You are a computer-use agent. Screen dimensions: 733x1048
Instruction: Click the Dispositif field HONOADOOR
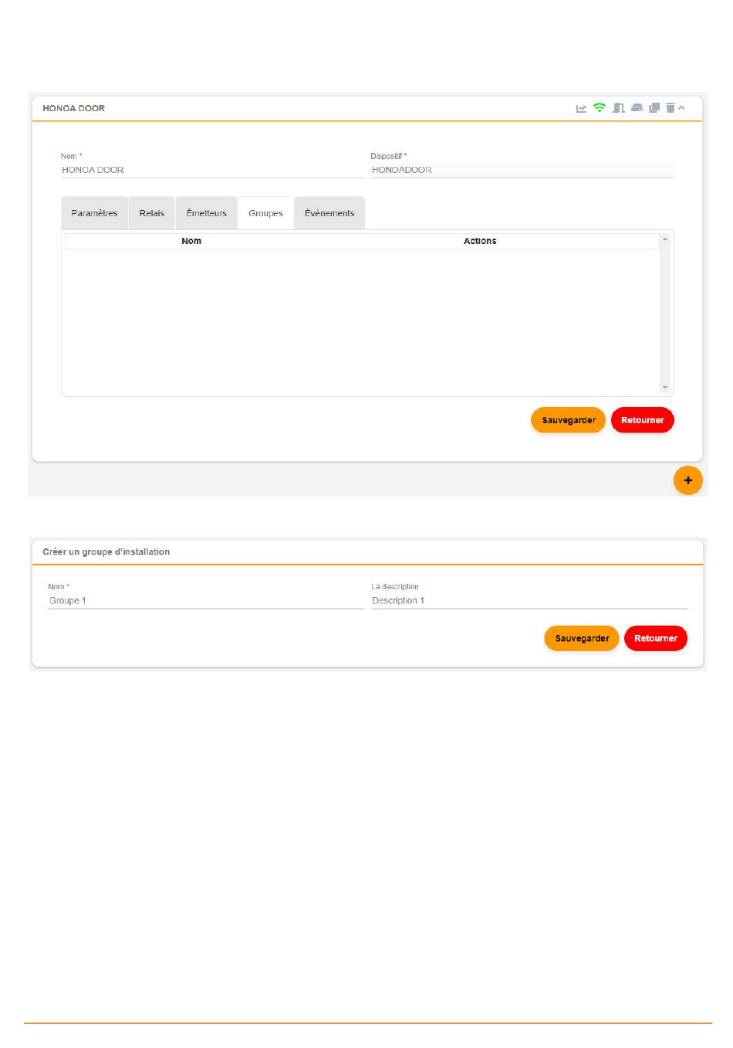pos(522,170)
